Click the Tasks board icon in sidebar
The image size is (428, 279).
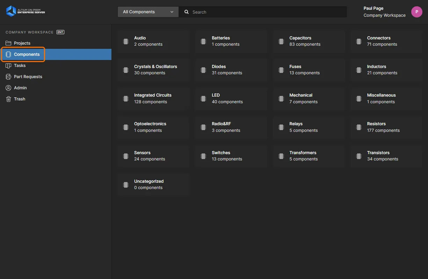[x=8, y=66]
